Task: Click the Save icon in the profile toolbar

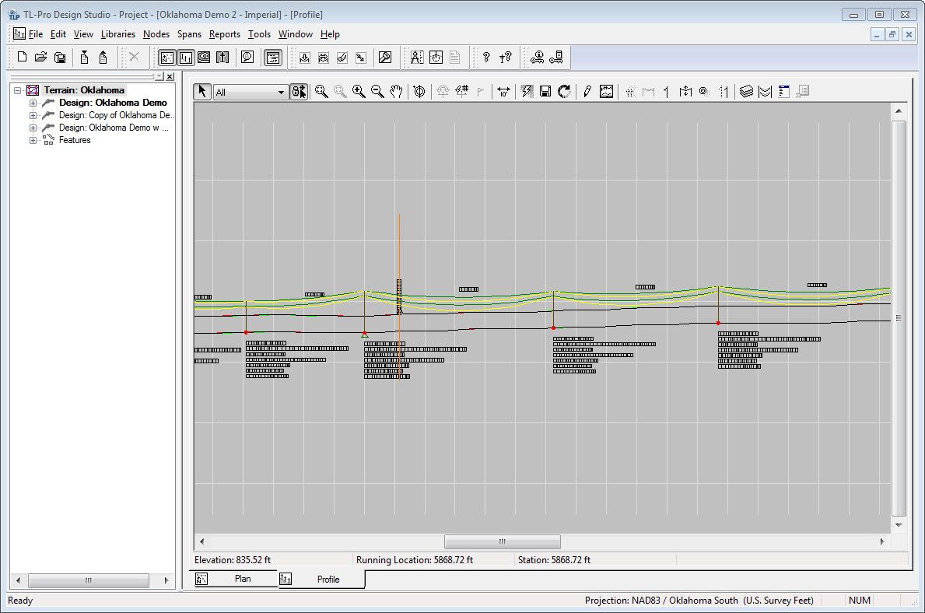Action: click(545, 91)
